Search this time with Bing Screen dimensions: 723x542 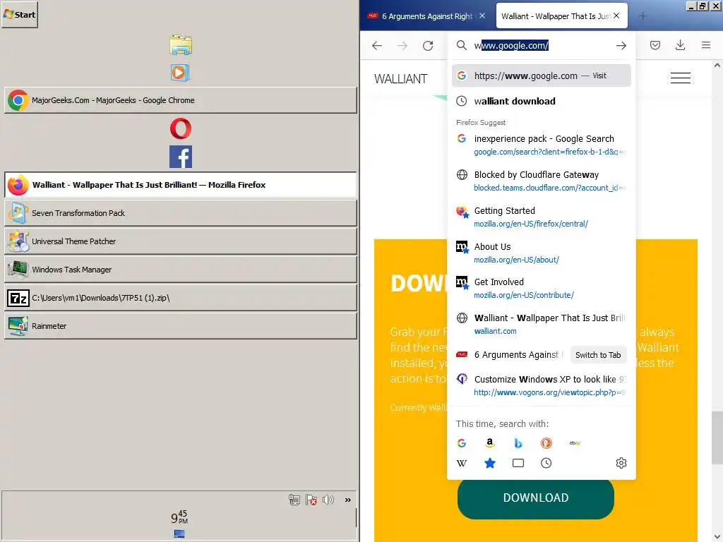click(x=518, y=443)
